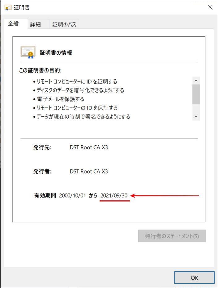This screenshot has height=288, width=218.
Task: Click the issuer value next to 発行者
Action: [89, 171]
